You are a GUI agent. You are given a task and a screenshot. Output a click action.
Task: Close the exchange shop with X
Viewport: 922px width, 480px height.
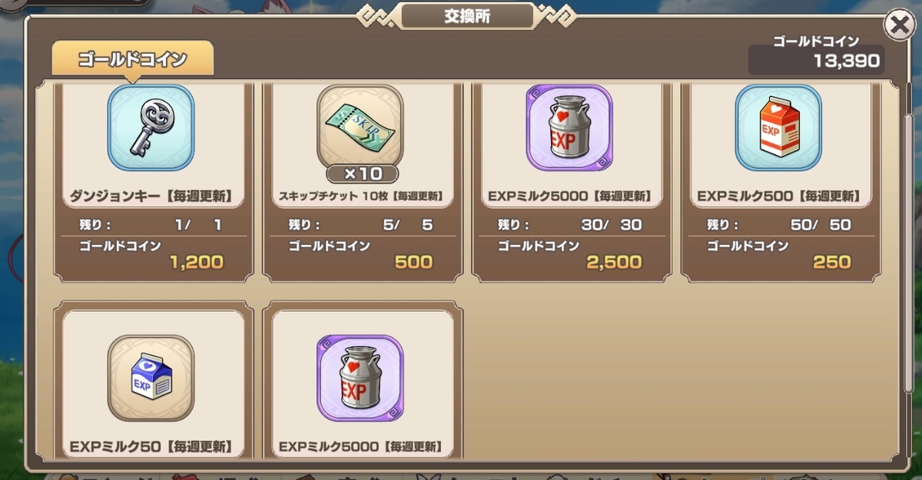point(898,25)
